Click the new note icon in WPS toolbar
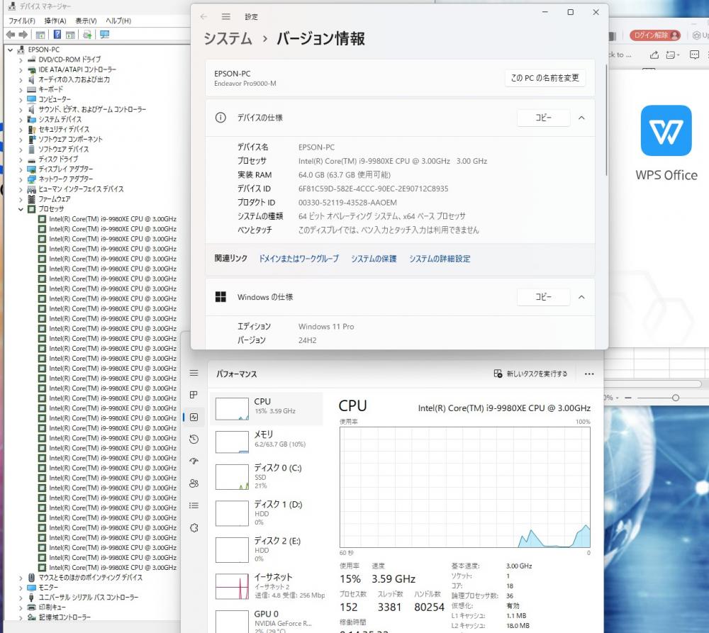The height and width of the screenshot is (633, 709). [671, 55]
